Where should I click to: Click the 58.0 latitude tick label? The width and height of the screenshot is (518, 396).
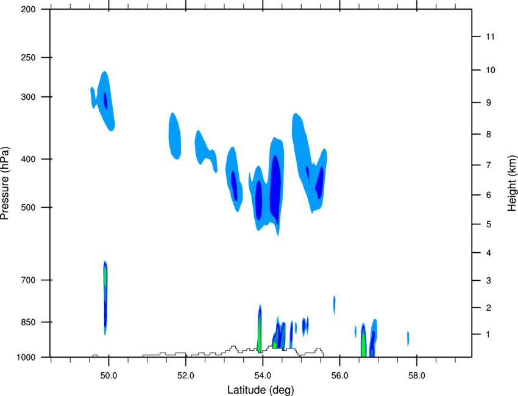417,376
